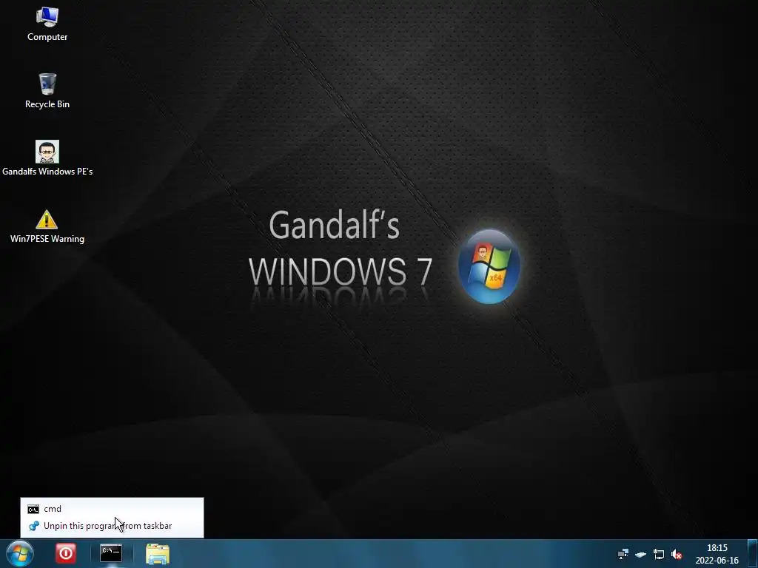Select the Computer desktop icon

(47, 24)
